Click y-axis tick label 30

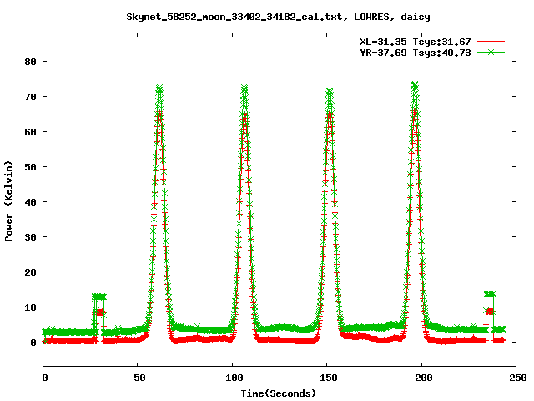tap(30, 237)
